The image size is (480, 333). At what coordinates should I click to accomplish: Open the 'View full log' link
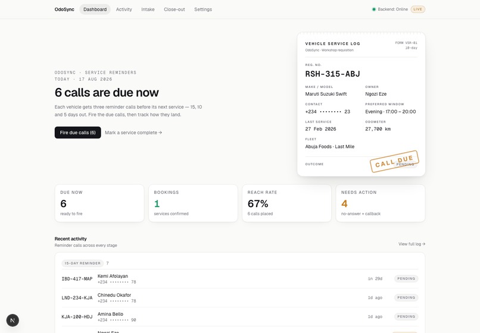[x=412, y=244]
